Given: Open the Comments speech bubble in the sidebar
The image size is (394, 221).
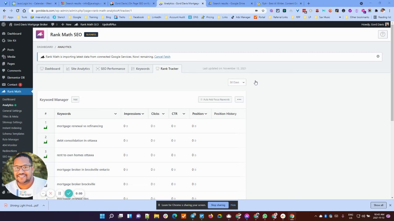Looking at the screenshot, I should (x=3, y=71).
